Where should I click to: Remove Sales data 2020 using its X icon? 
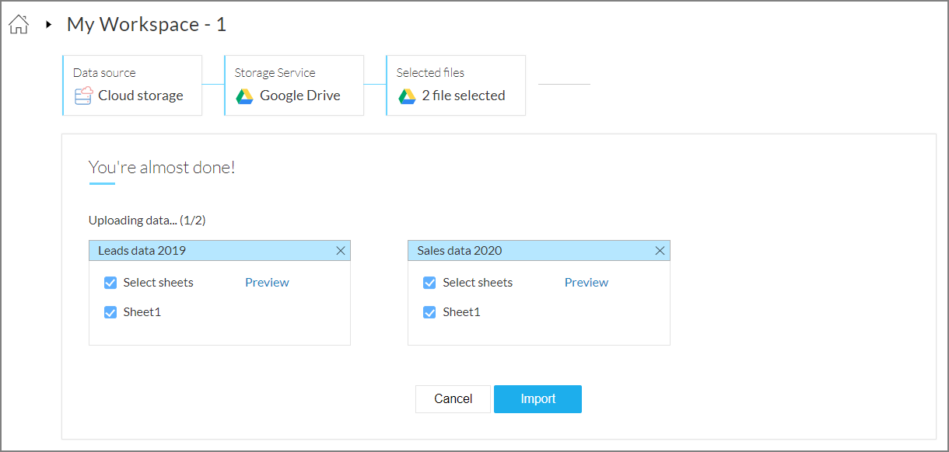[x=660, y=251]
